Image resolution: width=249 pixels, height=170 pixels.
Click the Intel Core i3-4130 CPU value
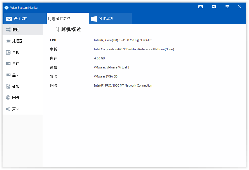tap(123, 40)
